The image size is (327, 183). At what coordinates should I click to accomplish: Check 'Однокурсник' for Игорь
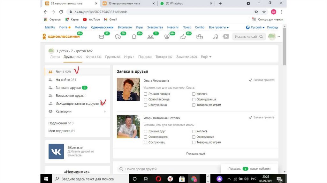[194, 137]
